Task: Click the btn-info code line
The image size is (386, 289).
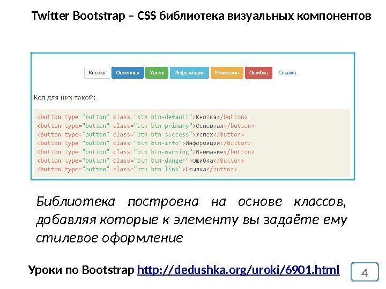Action: coord(144,143)
